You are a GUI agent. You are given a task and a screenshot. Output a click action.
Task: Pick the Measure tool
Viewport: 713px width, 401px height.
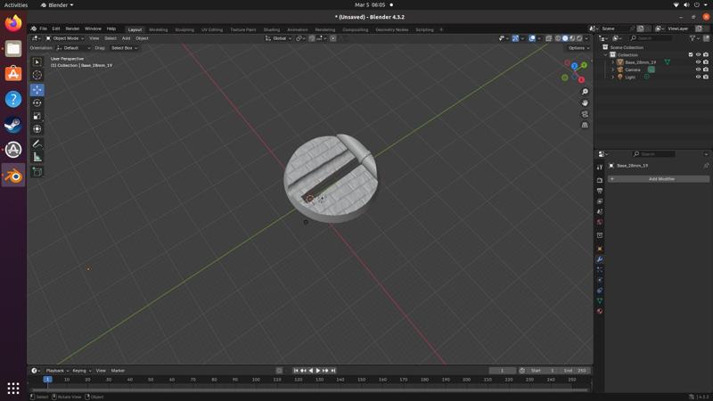point(37,157)
